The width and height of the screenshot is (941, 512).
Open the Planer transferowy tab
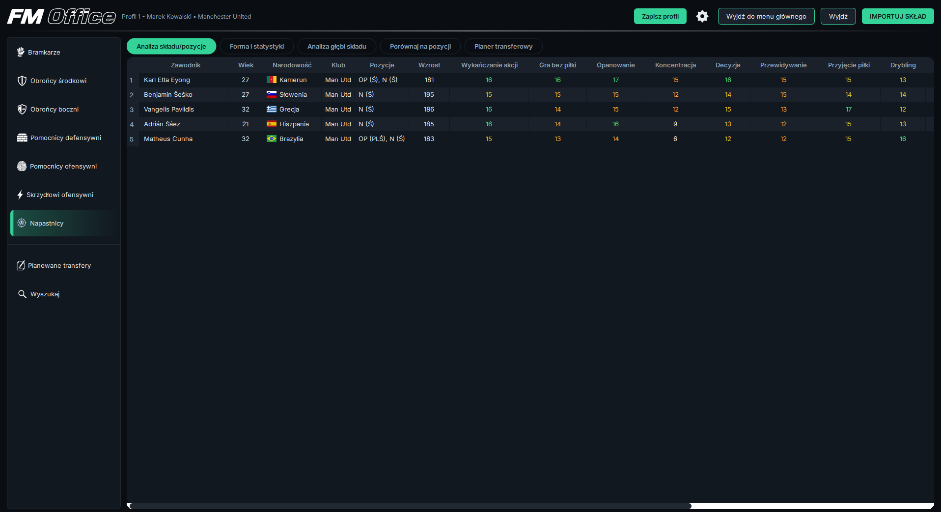click(x=503, y=46)
